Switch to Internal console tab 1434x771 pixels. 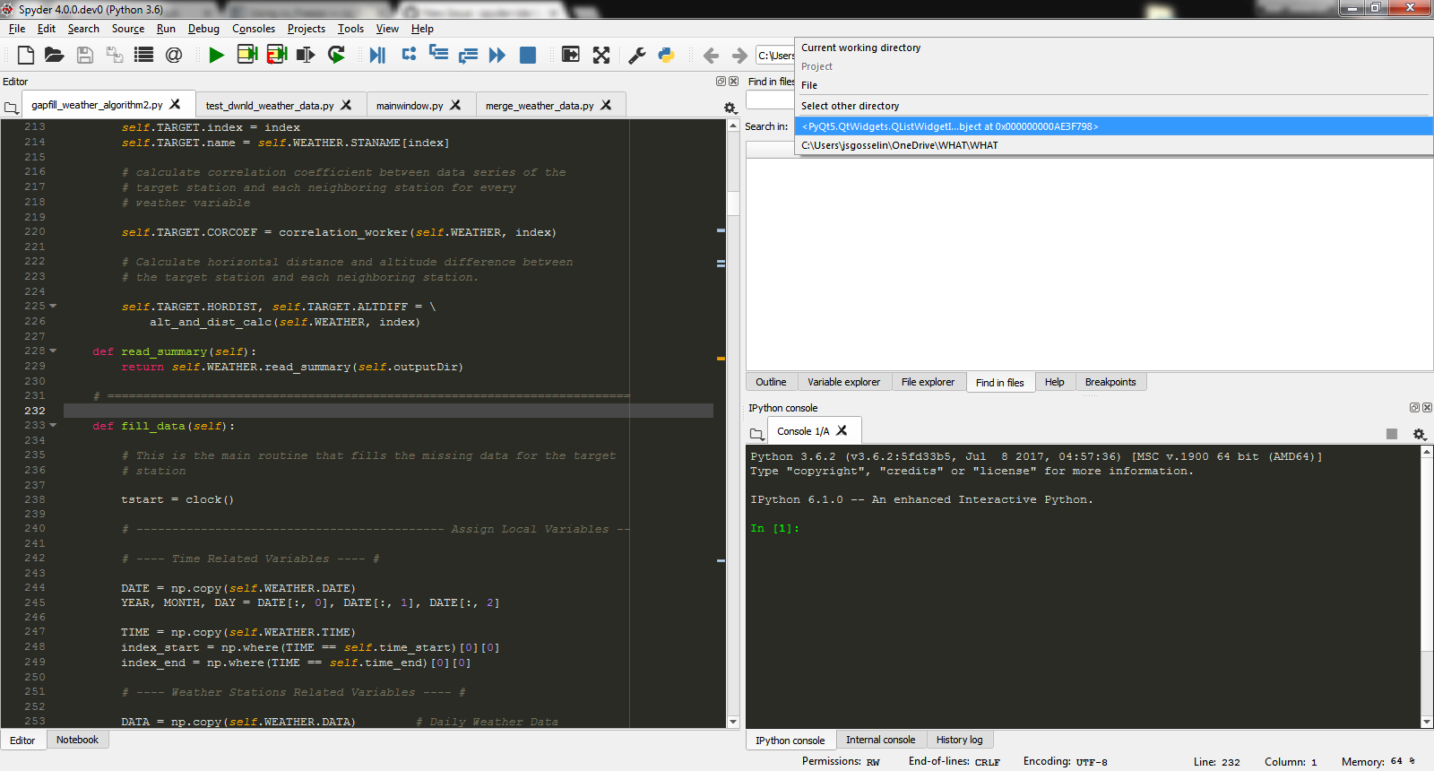tap(880, 740)
